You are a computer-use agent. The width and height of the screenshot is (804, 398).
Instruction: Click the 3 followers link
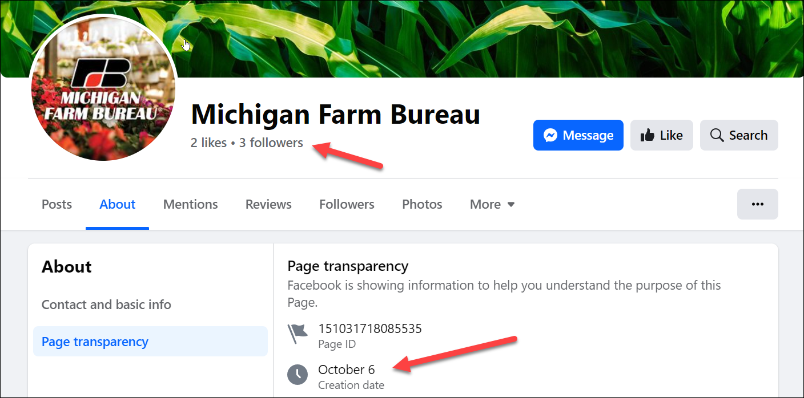[271, 143]
